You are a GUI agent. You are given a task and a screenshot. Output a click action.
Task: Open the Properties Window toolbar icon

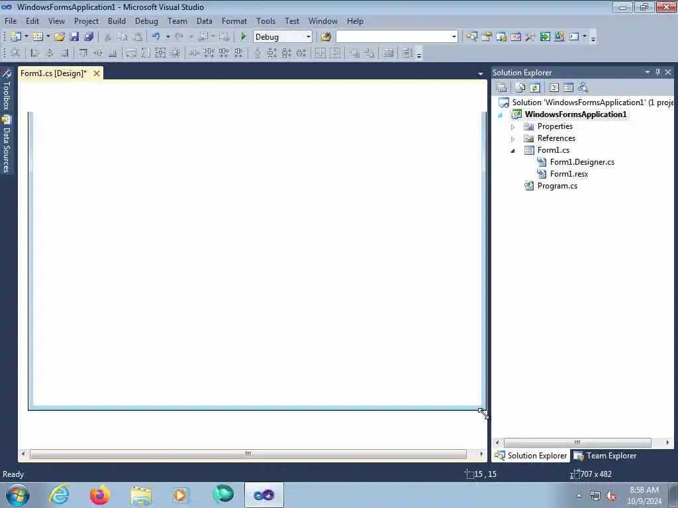tap(487, 37)
